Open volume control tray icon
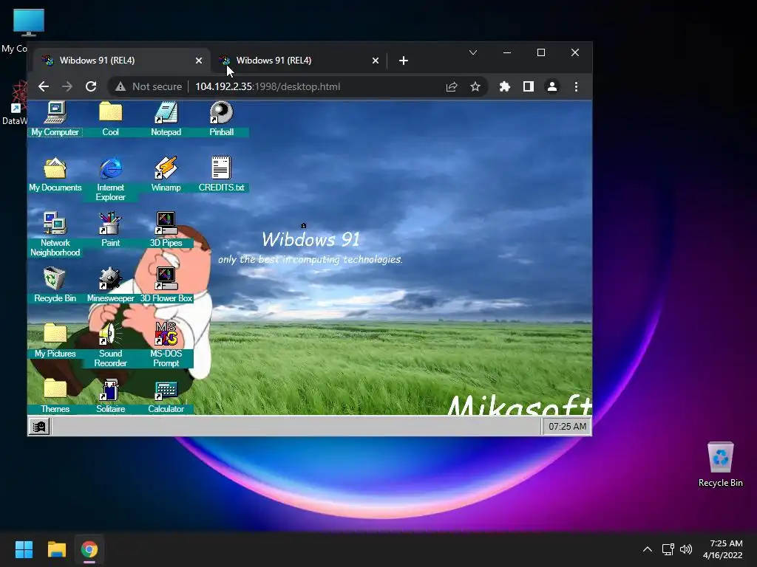Viewport: 757px width, 567px height. 686,549
